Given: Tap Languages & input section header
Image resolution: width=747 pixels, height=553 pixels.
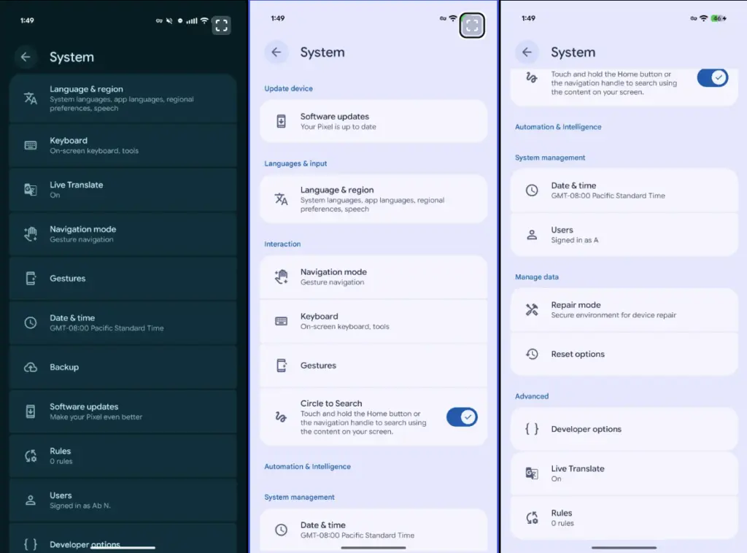Looking at the screenshot, I should tap(295, 163).
